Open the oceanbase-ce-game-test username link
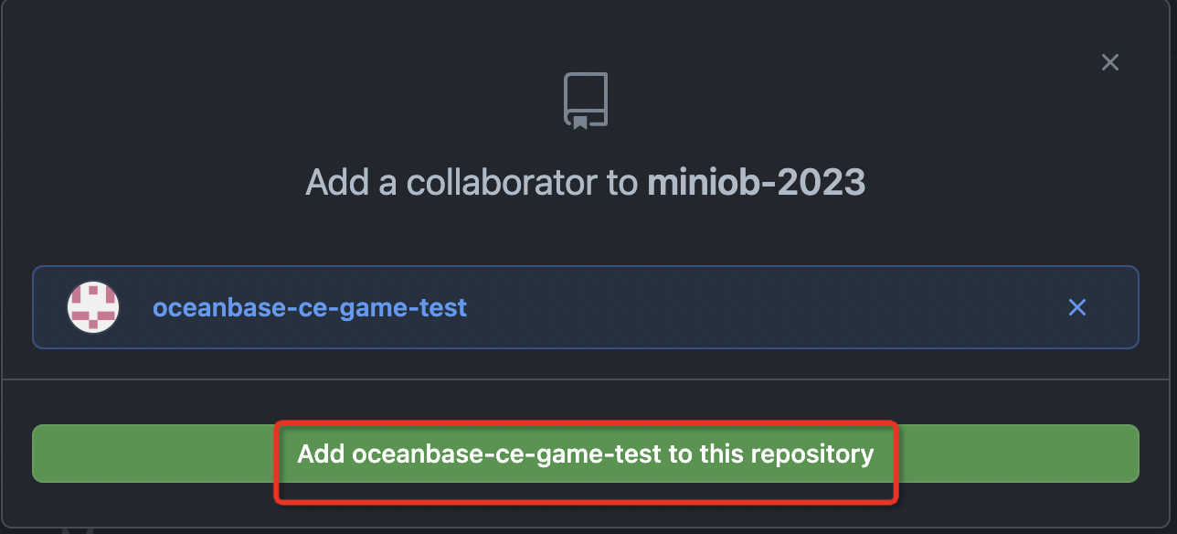The height and width of the screenshot is (534, 1177). pos(310,307)
